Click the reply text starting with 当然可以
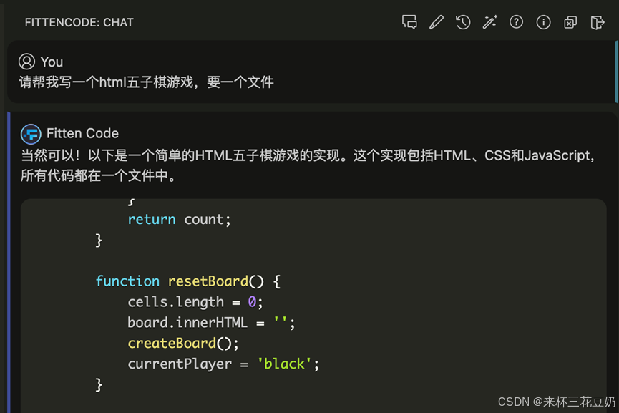This screenshot has width=619, height=413. (308, 165)
